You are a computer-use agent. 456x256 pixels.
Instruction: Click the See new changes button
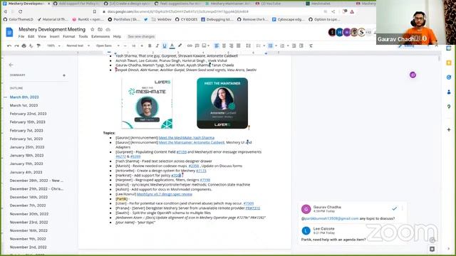(141, 36)
